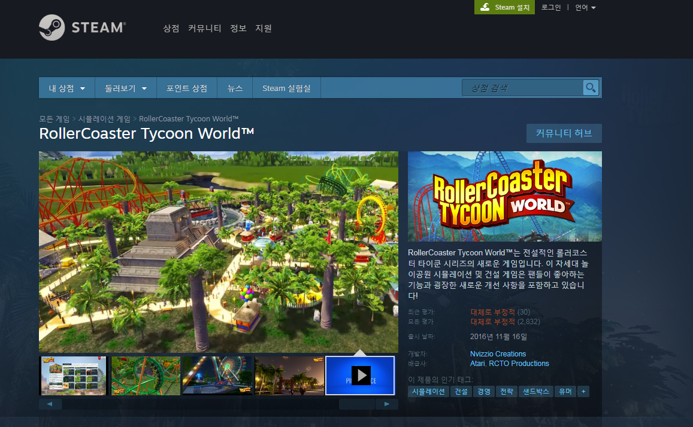
Task: Open the 뉴스 tab
Action: point(235,89)
